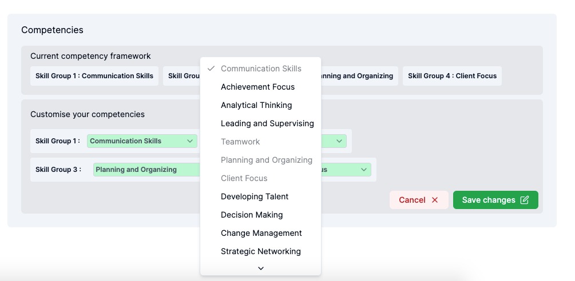
Task: Click the X icon in Cancel
Action: tap(435, 200)
